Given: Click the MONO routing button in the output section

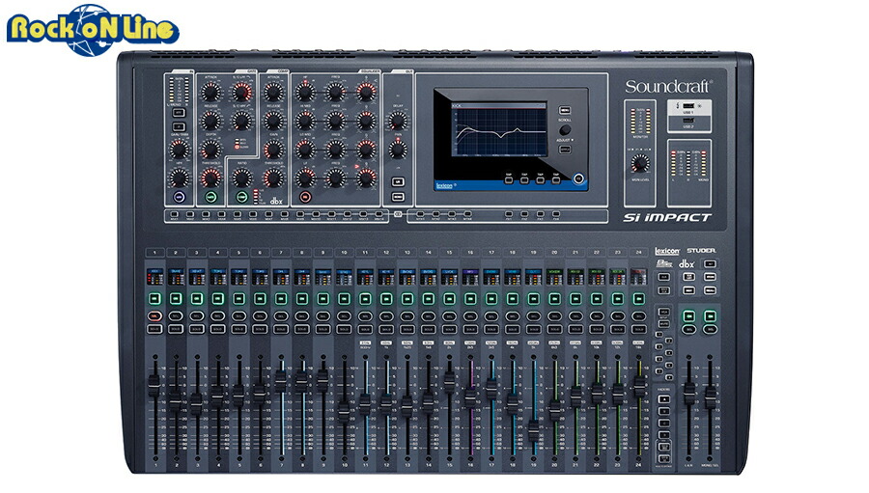Looking at the screenshot, I should click(398, 197).
